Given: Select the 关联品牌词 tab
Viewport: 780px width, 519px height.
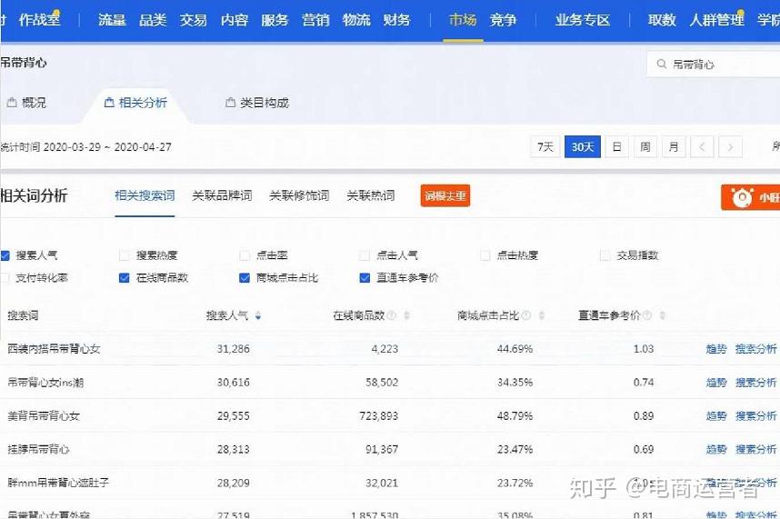Looking at the screenshot, I should (222, 195).
